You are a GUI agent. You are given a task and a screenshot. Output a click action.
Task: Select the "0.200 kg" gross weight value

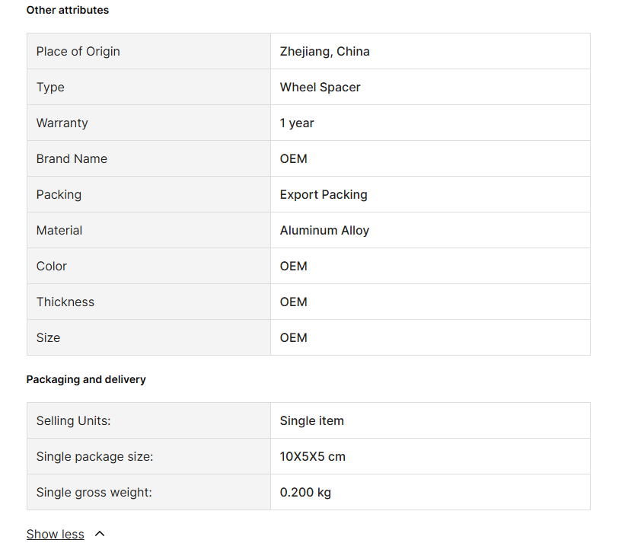pyautogui.click(x=305, y=493)
